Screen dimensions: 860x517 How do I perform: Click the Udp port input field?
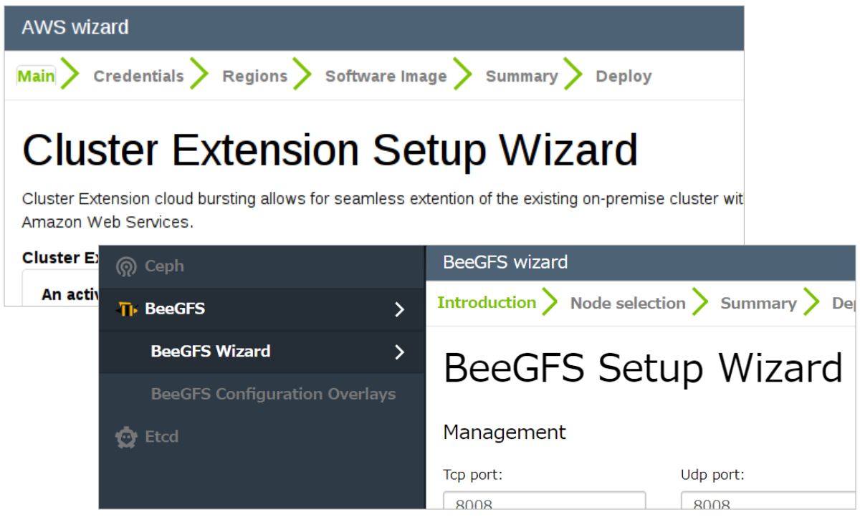[x=768, y=500]
